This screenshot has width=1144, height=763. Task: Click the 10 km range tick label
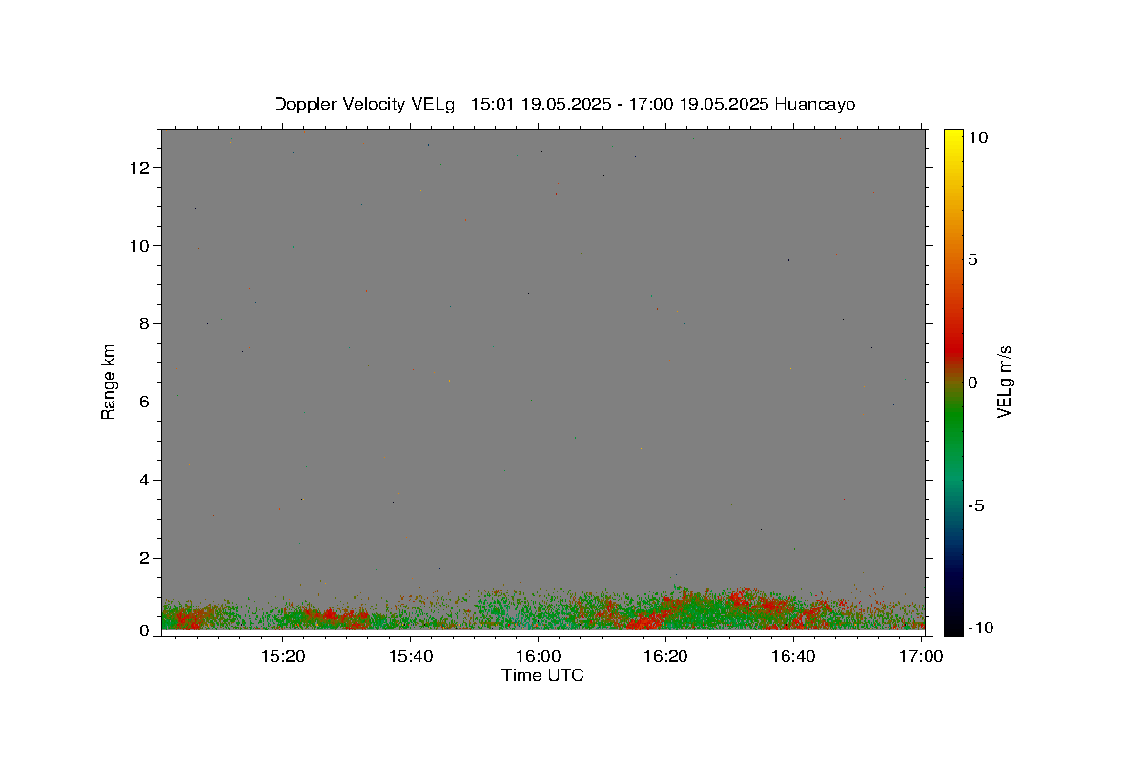[x=141, y=246]
